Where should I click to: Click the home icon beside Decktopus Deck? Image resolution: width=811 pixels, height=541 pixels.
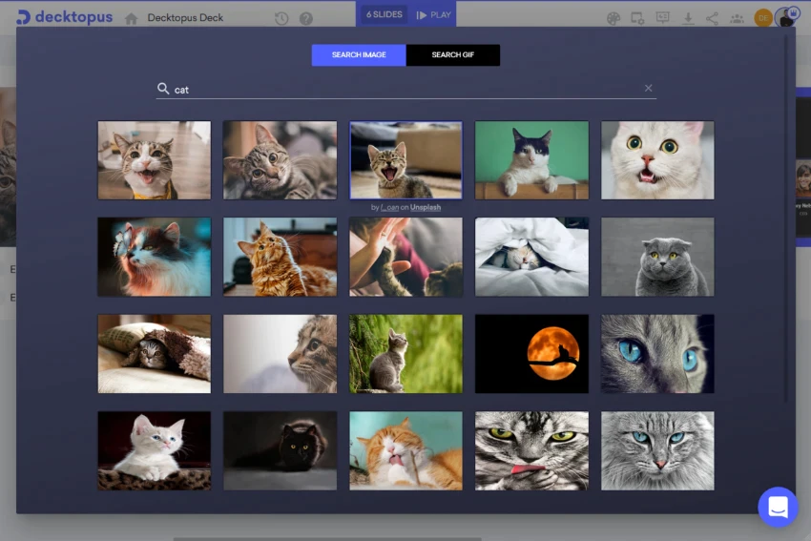coord(132,19)
